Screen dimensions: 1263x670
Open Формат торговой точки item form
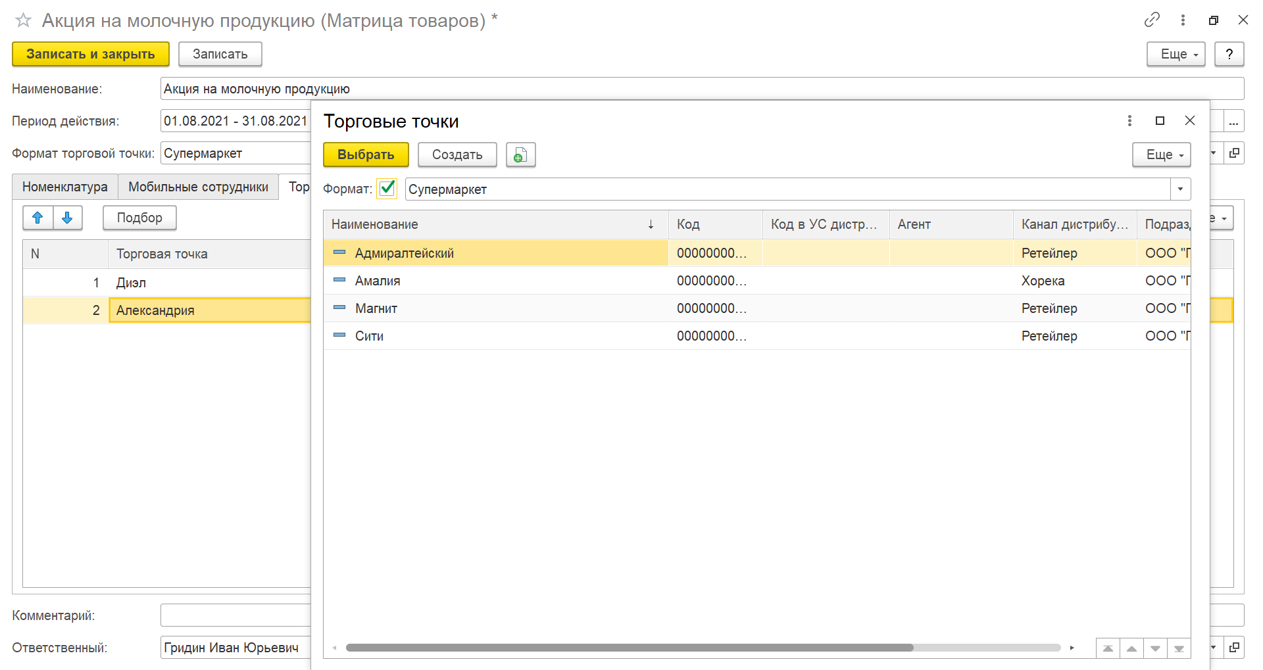[1235, 153]
